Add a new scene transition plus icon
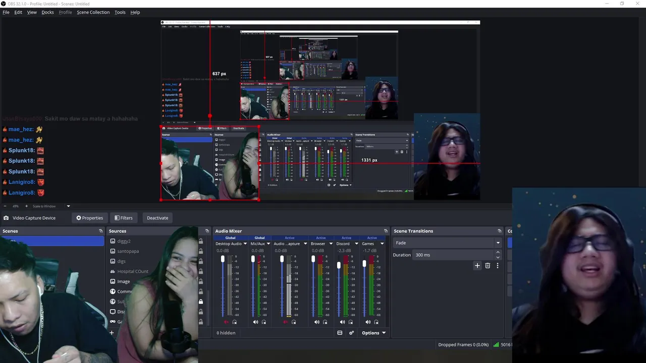 coord(477,266)
